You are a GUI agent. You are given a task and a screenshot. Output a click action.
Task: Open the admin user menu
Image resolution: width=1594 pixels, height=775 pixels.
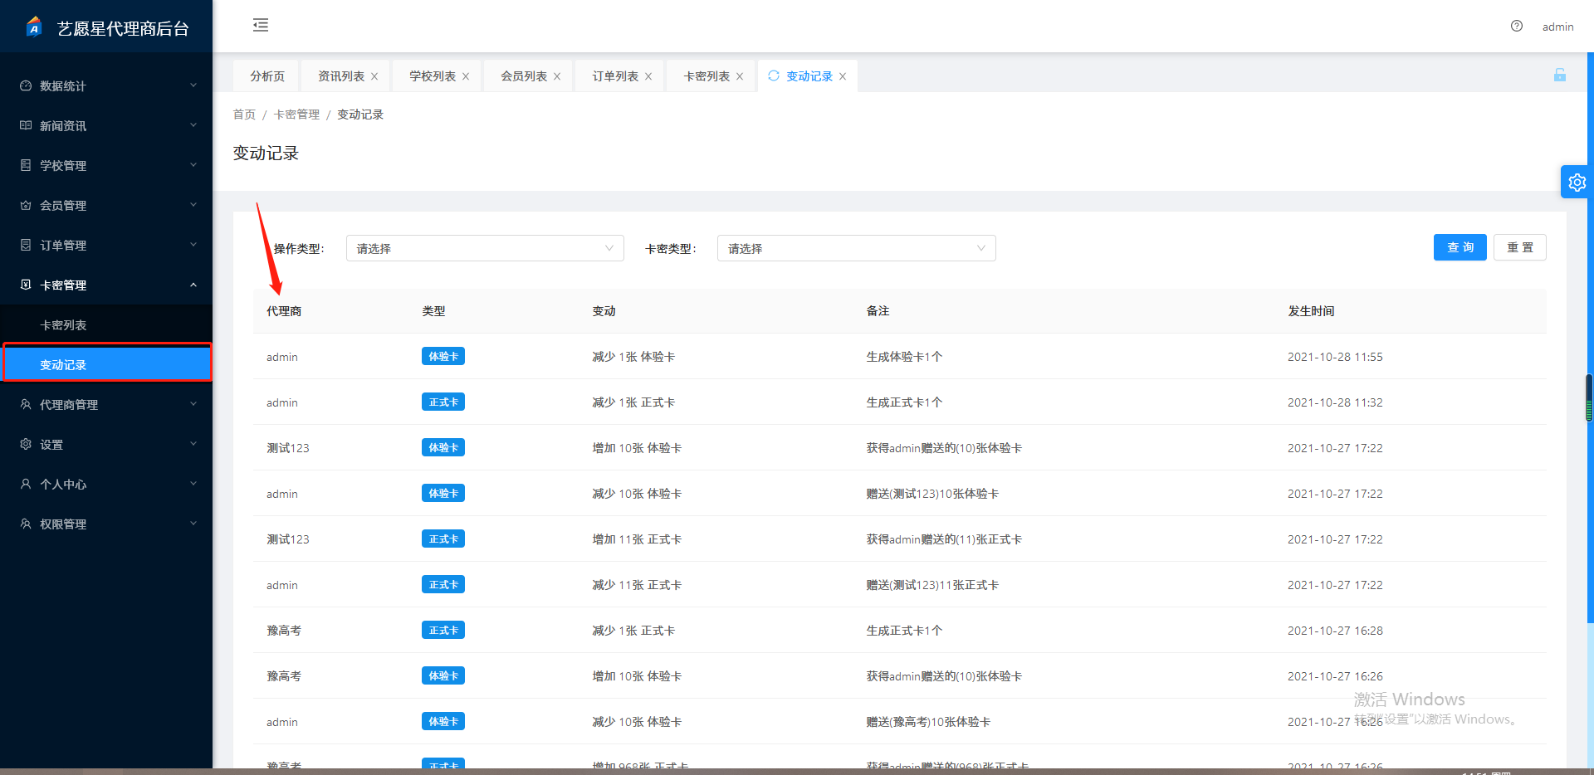1558,27
